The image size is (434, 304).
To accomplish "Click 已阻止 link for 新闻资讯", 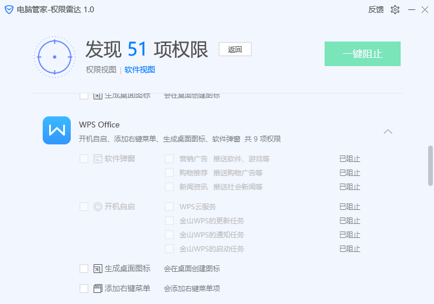I will 350,187.
